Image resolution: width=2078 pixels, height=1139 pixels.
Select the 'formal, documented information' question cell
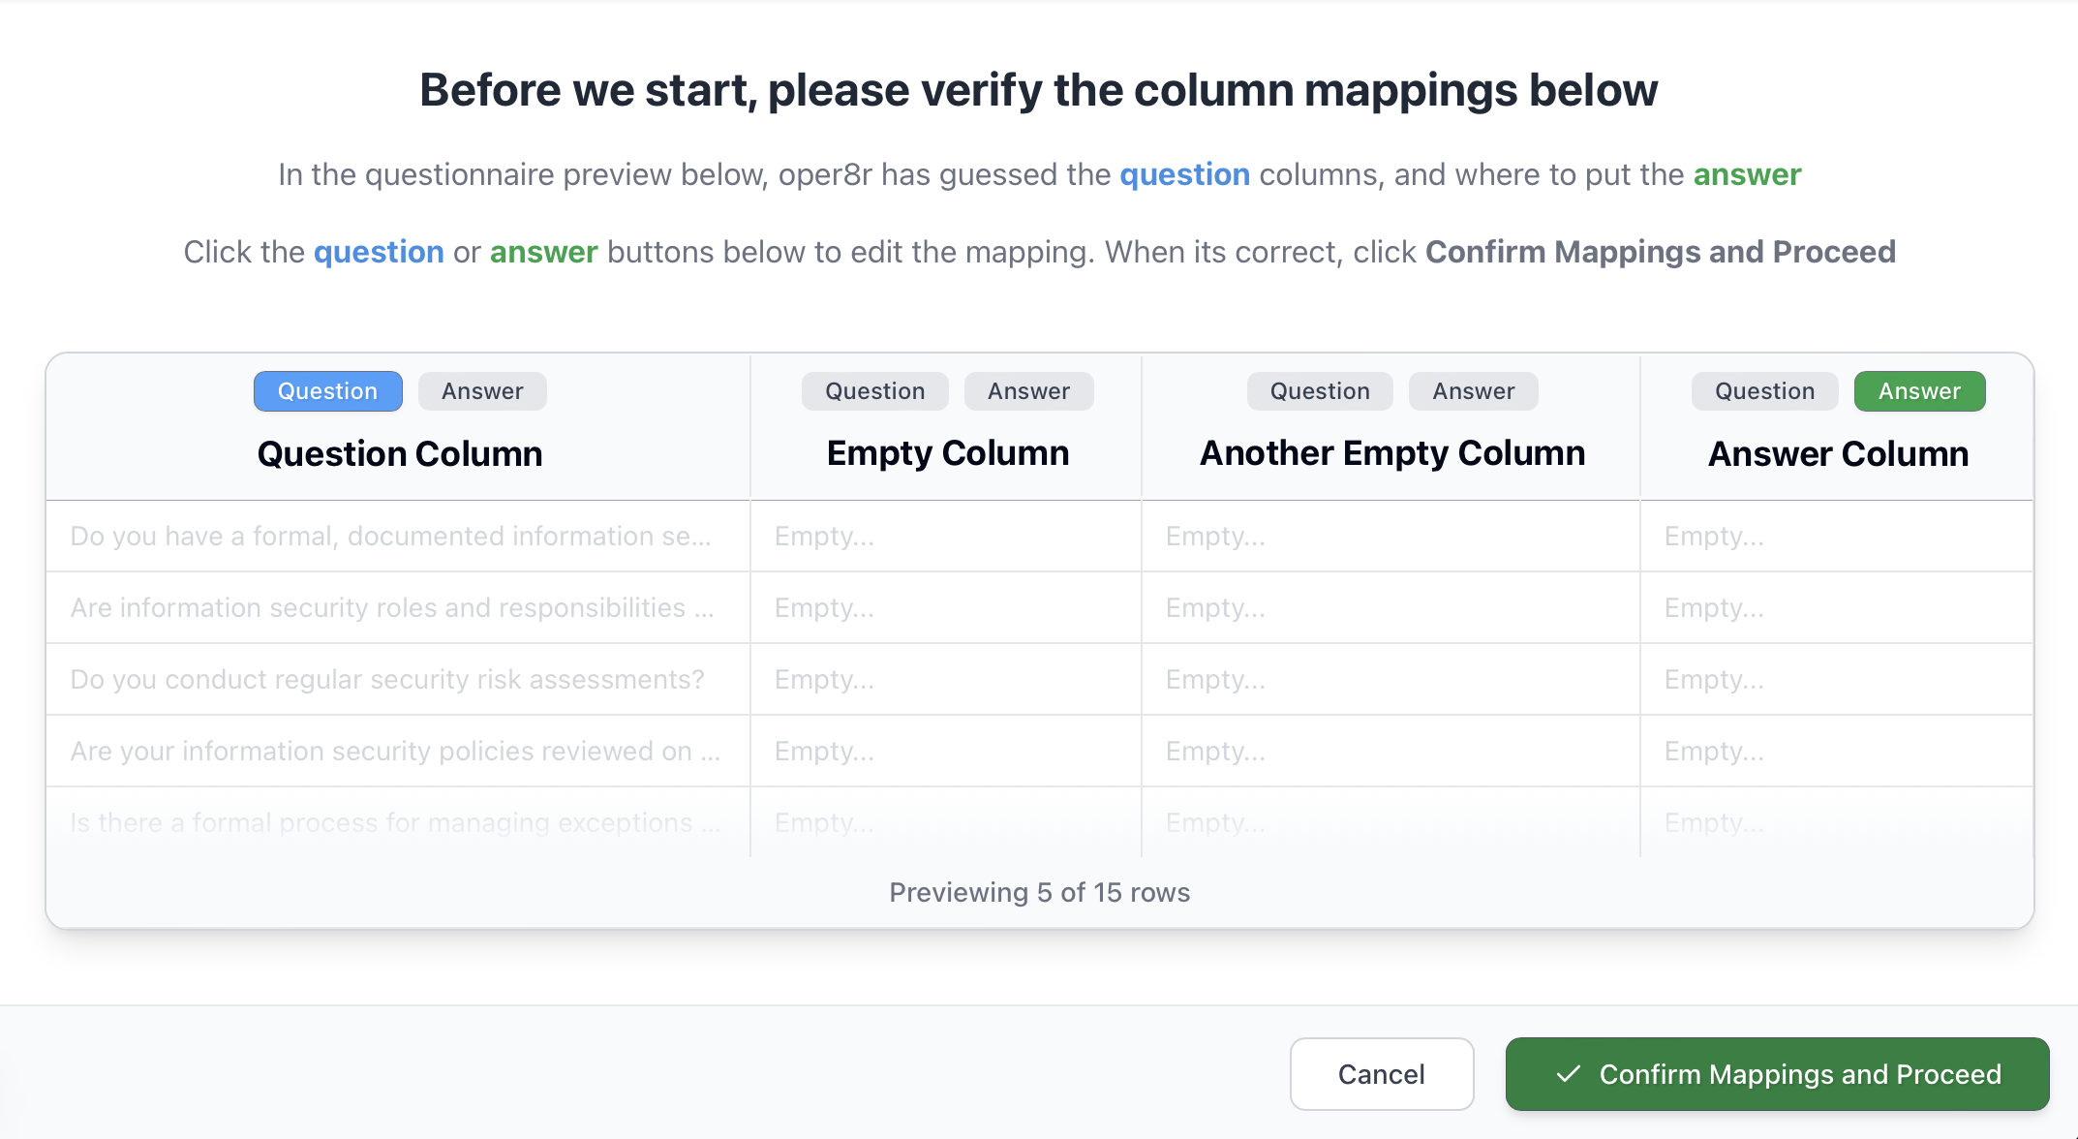point(390,536)
